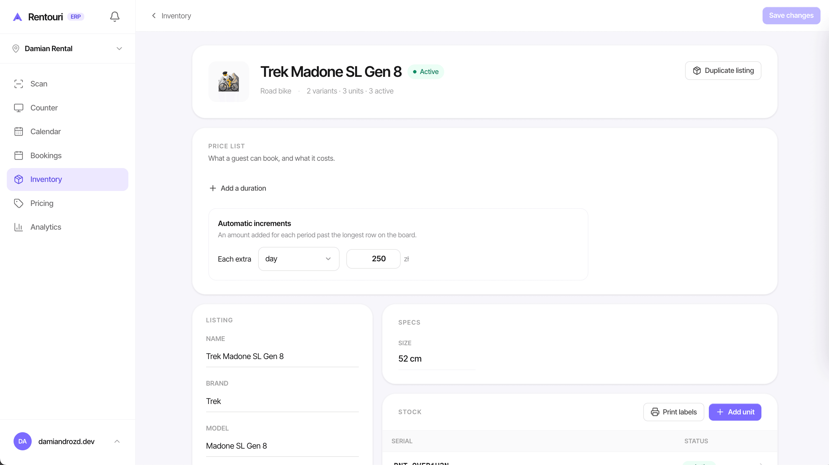
Task: Click the Save changes button
Action: (x=791, y=16)
